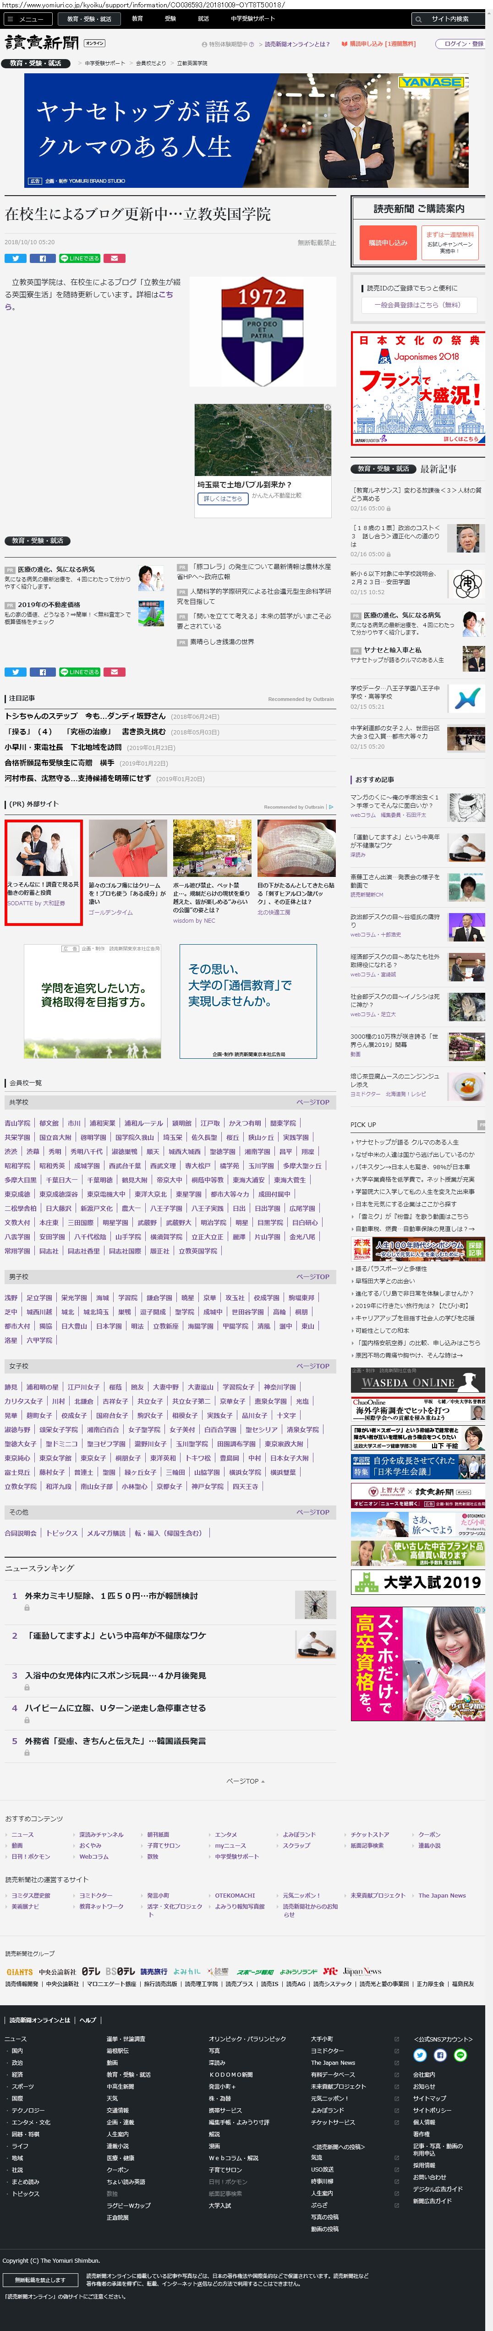Open トシちゃんのステップ 今も…ダンディ坂野さん article
This screenshot has width=493, height=2331.
[85, 716]
